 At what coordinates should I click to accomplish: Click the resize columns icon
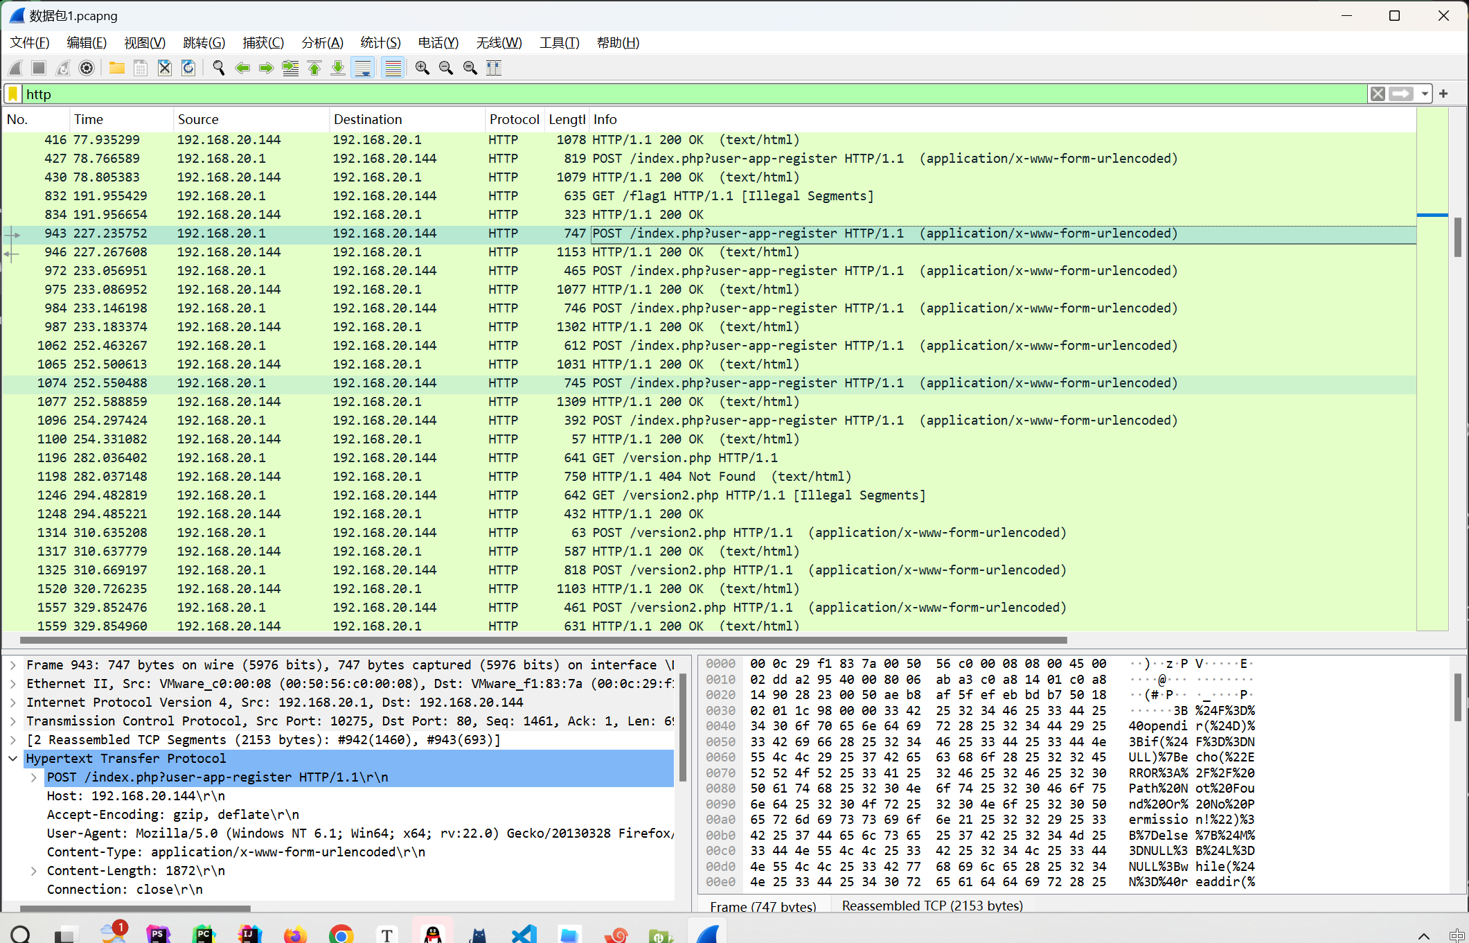click(x=494, y=68)
